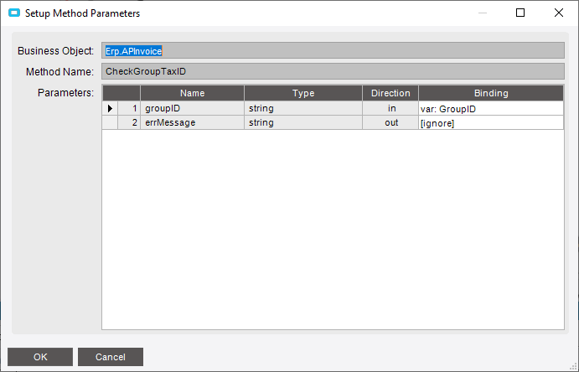This screenshot has height=372, width=579.
Task: Close the Setup Method Parameters dialog
Action: (559, 13)
